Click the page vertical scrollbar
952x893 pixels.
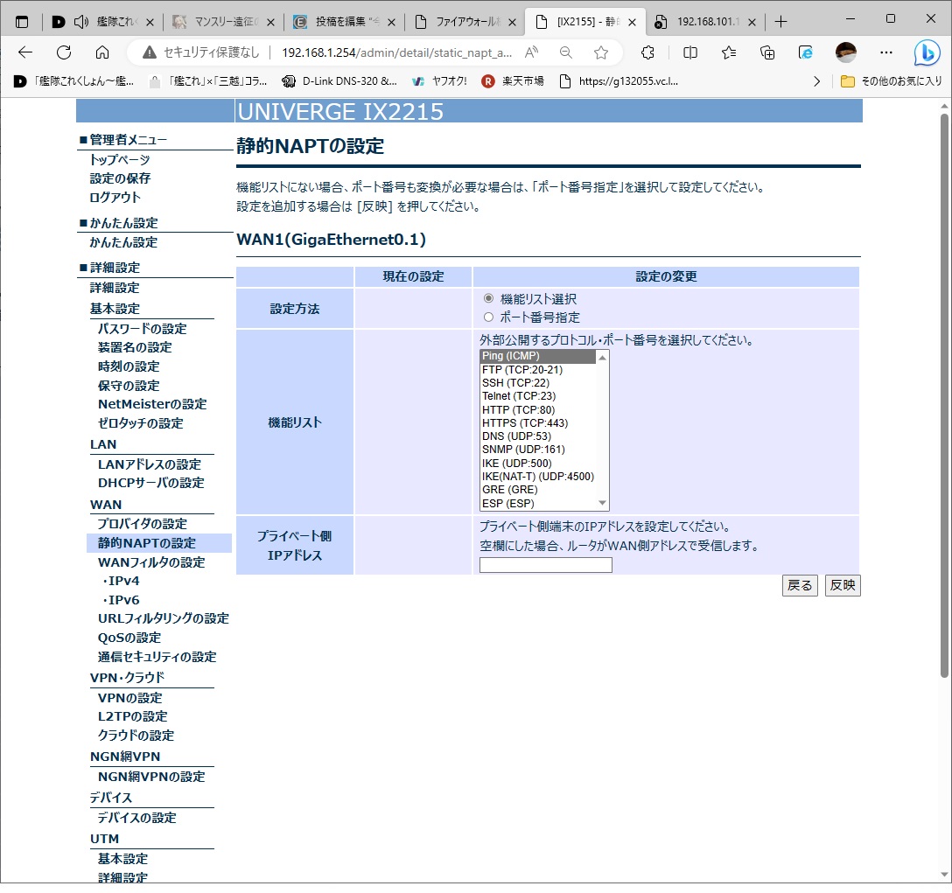click(944, 394)
